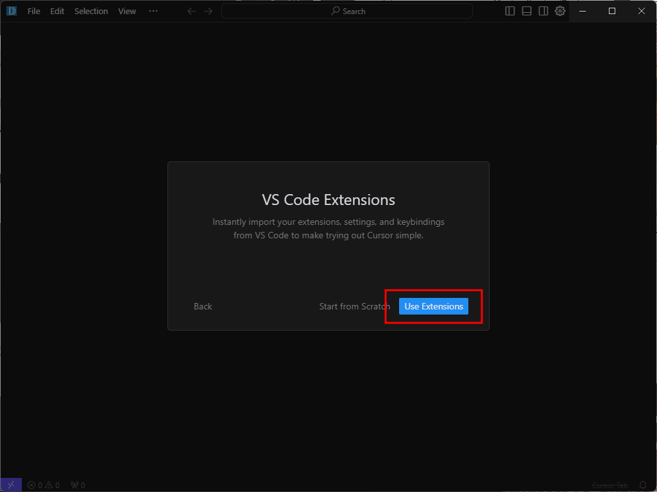Click the ports forwarded status item
This screenshot has height=492, width=657.
(78, 486)
